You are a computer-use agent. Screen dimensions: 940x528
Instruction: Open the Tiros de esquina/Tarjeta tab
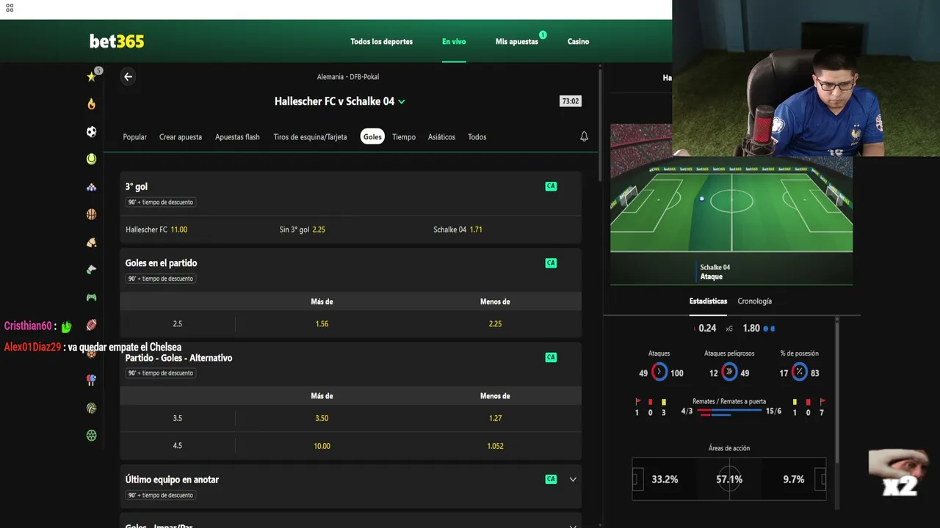click(x=310, y=137)
